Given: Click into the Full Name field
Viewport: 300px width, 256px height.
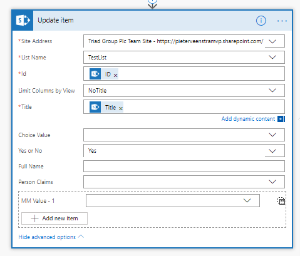Looking at the screenshot, I should pyautogui.click(x=184, y=166).
